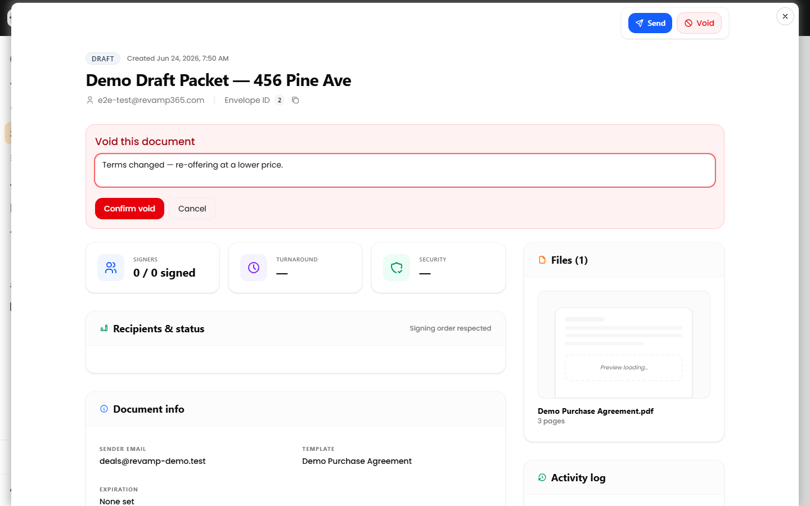Click the 3 pages label
This screenshot has height=506, width=810.
(x=551, y=421)
